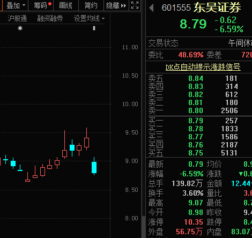The height and width of the screenshot is (238, 252).
Task: Click 涨幅 value -6.59% in the detail panel
Action: point(191,174)
